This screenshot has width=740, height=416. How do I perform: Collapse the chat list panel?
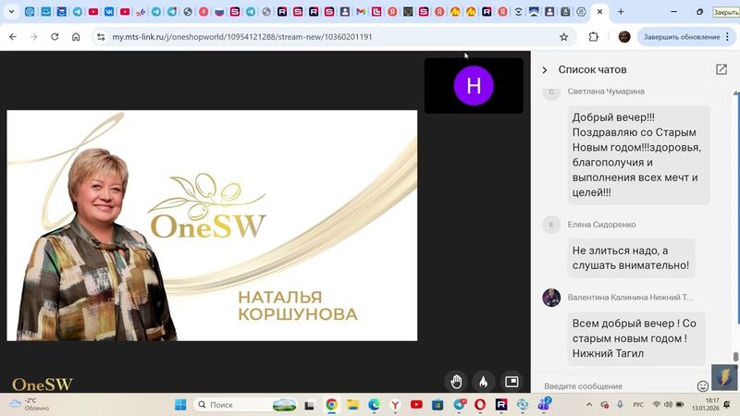click(545, 69)
